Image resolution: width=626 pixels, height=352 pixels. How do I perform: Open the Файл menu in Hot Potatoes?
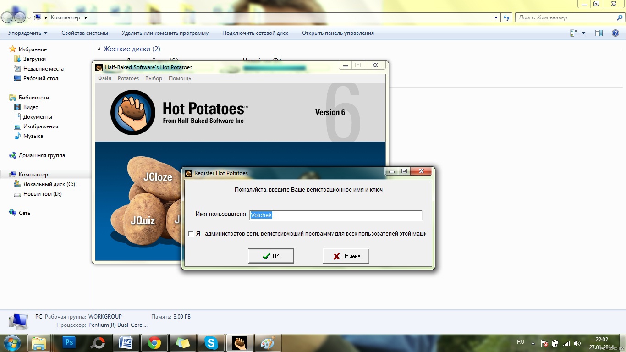[104, 78]
